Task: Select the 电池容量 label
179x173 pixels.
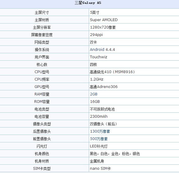Action: [x=42, y=117]
